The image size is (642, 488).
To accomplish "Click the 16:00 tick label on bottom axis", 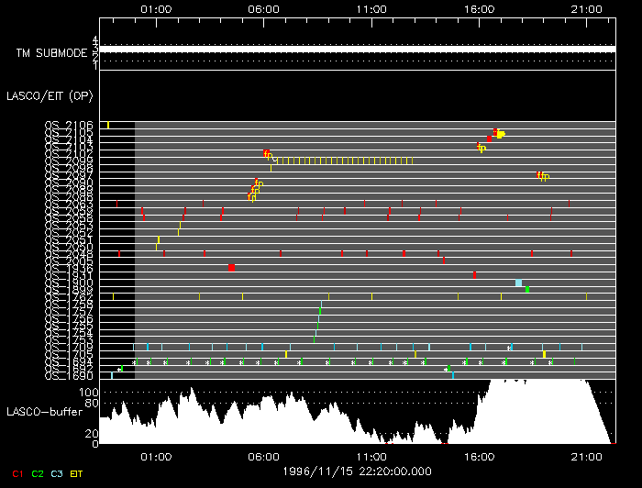I will click(480, 455).
